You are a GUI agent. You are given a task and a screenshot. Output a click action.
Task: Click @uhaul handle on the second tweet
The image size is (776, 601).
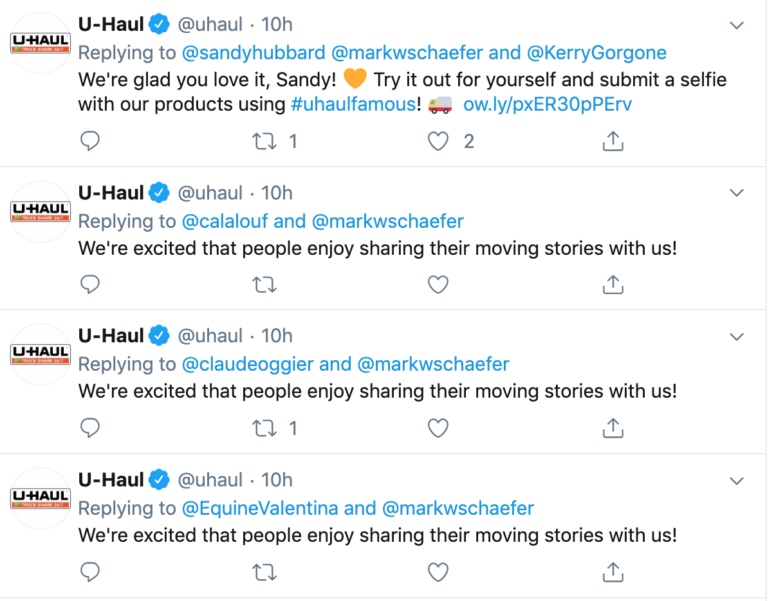point(210,192)
